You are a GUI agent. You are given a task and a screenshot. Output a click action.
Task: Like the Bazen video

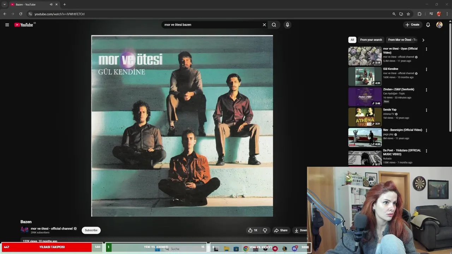point(253,230)
